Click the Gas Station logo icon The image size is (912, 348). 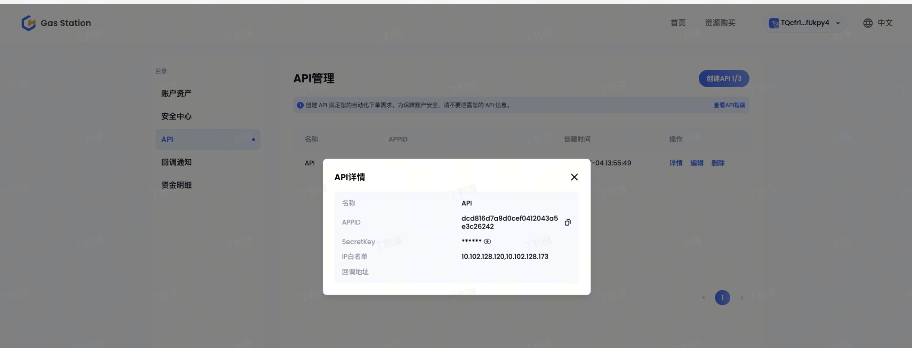pyautogui.click(x=28, y=23)
